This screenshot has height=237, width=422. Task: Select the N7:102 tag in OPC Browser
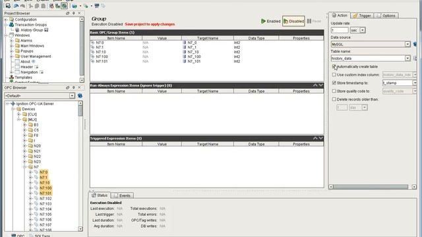45,198
